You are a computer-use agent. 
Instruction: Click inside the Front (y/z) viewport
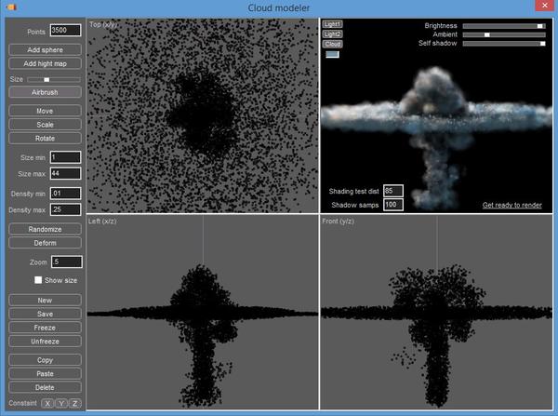point(437,312)
